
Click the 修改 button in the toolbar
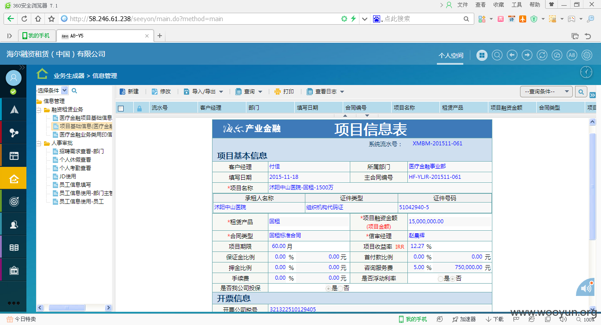point(161,92)
